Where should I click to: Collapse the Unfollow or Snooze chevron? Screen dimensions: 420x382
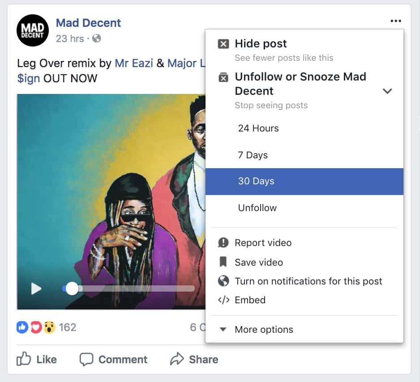pyautogui.click(x=387, y=91)
